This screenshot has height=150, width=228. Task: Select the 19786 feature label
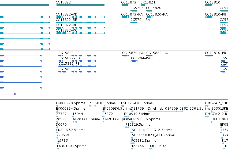pyautogui.click(x=62, y=141)
